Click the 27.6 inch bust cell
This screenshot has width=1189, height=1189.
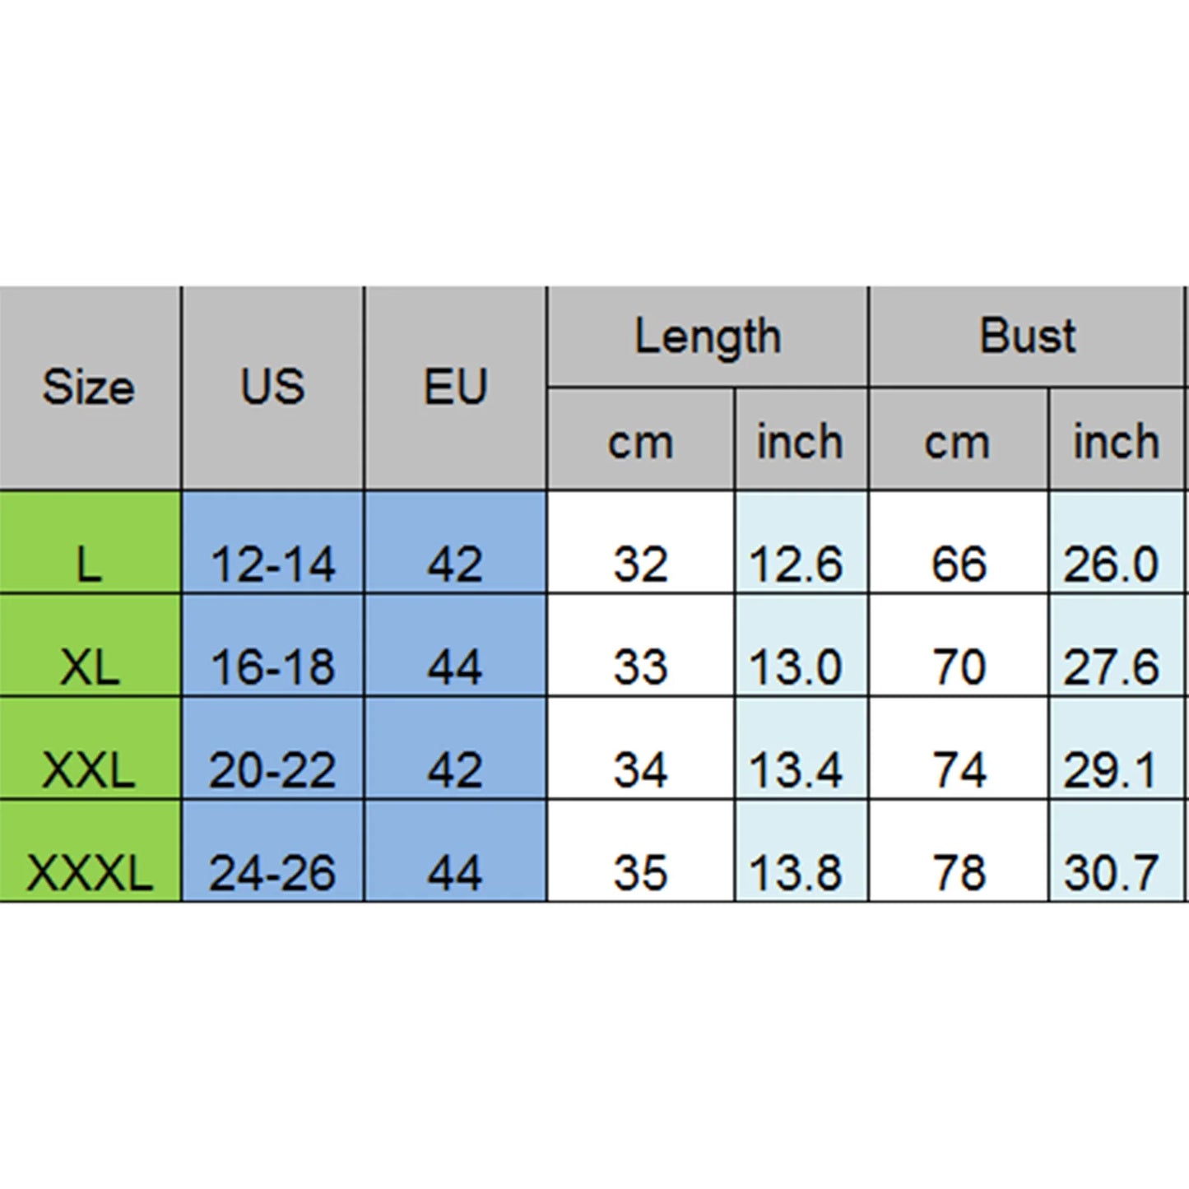pyautogui.click(x=1116, y=646)
